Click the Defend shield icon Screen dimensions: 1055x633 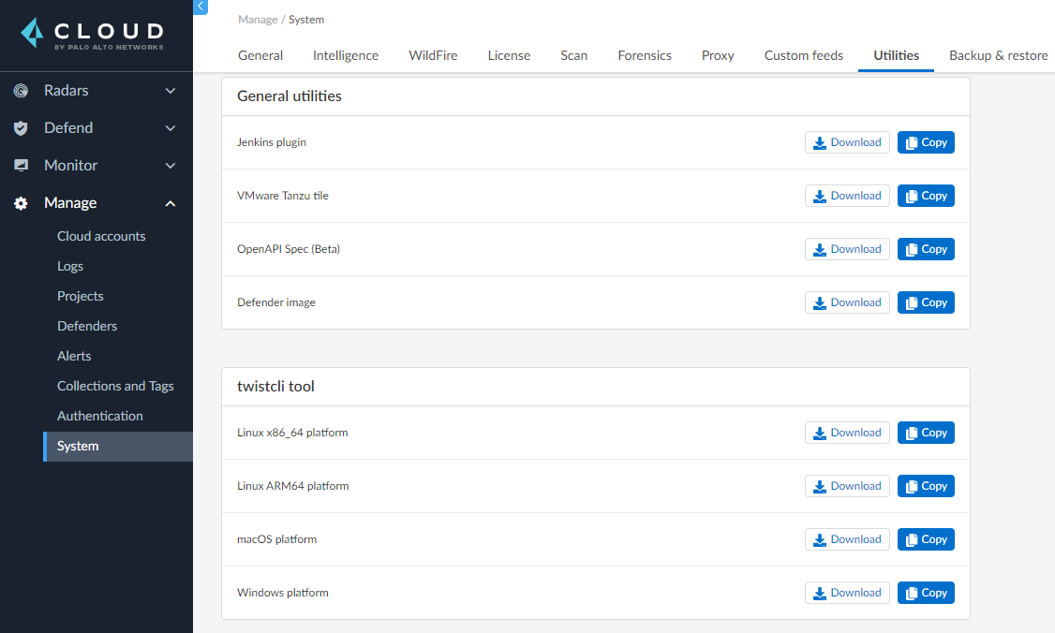(x=21, y=127)
